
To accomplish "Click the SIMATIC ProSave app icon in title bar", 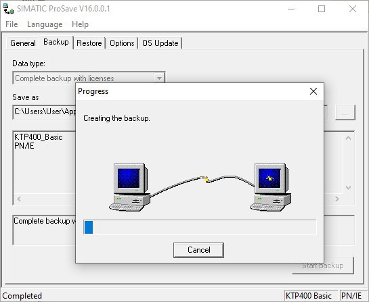I will coord(8,9).
